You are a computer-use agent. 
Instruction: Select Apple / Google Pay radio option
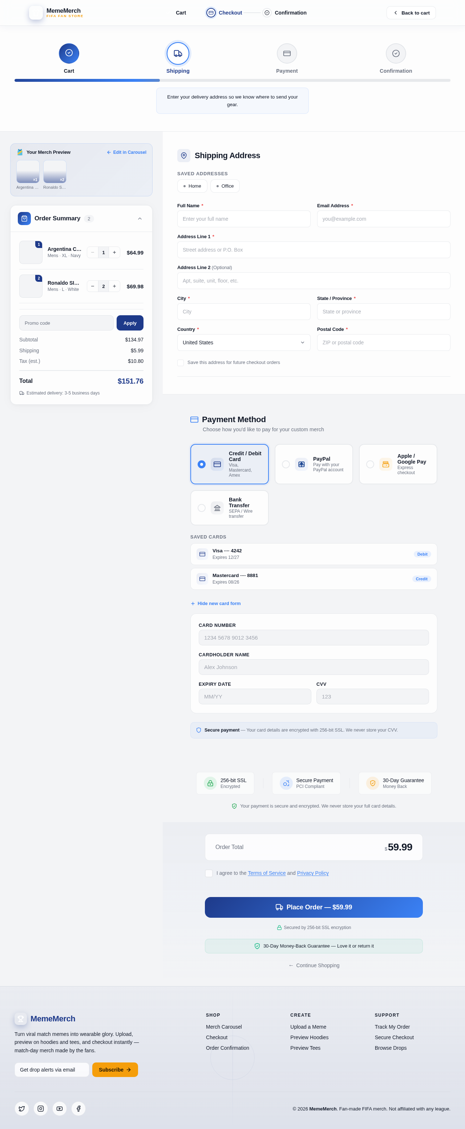[x=370, y=464]
